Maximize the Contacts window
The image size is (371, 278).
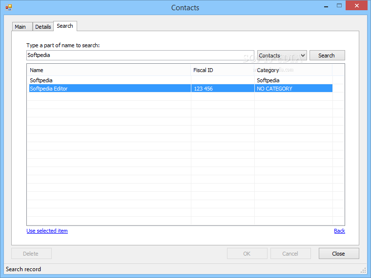339,6
